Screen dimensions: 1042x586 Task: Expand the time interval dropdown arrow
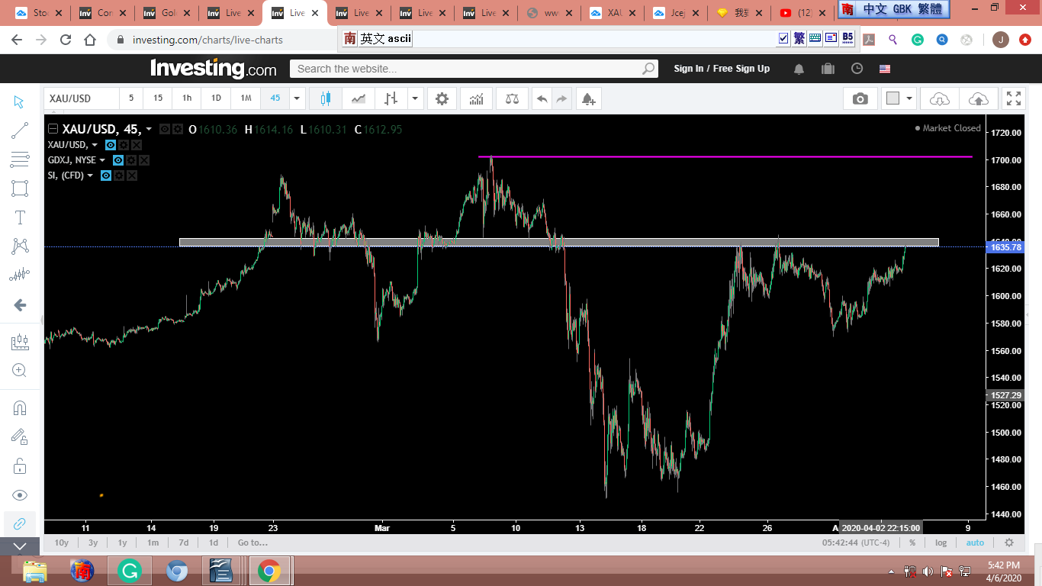pyautogui.click(x=297, y=98)
